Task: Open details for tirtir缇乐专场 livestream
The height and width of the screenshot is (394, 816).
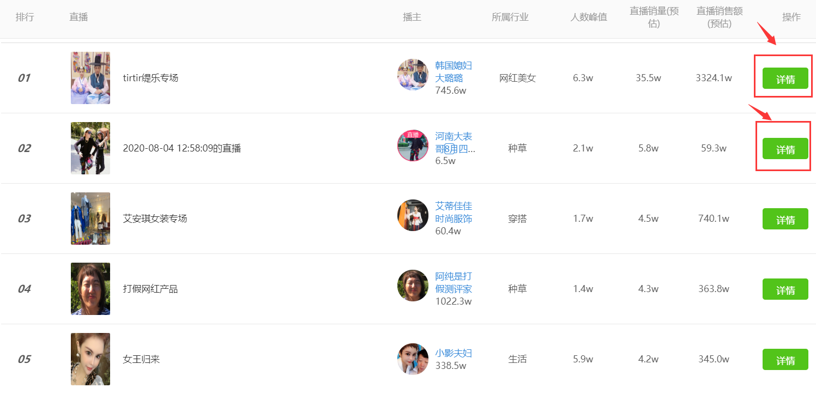Action: [785, 78]
